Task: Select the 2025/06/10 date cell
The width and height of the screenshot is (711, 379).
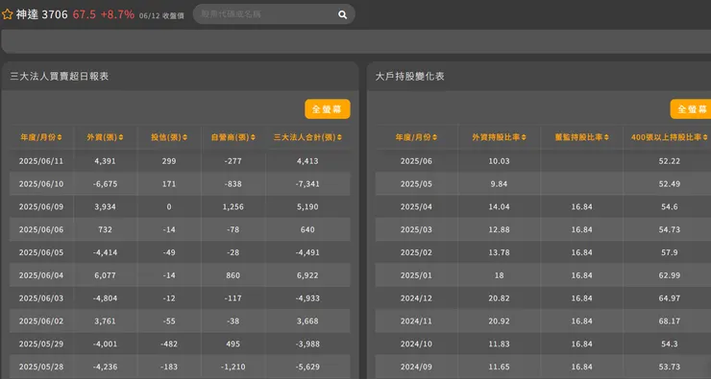Action: tap(41, 184)
